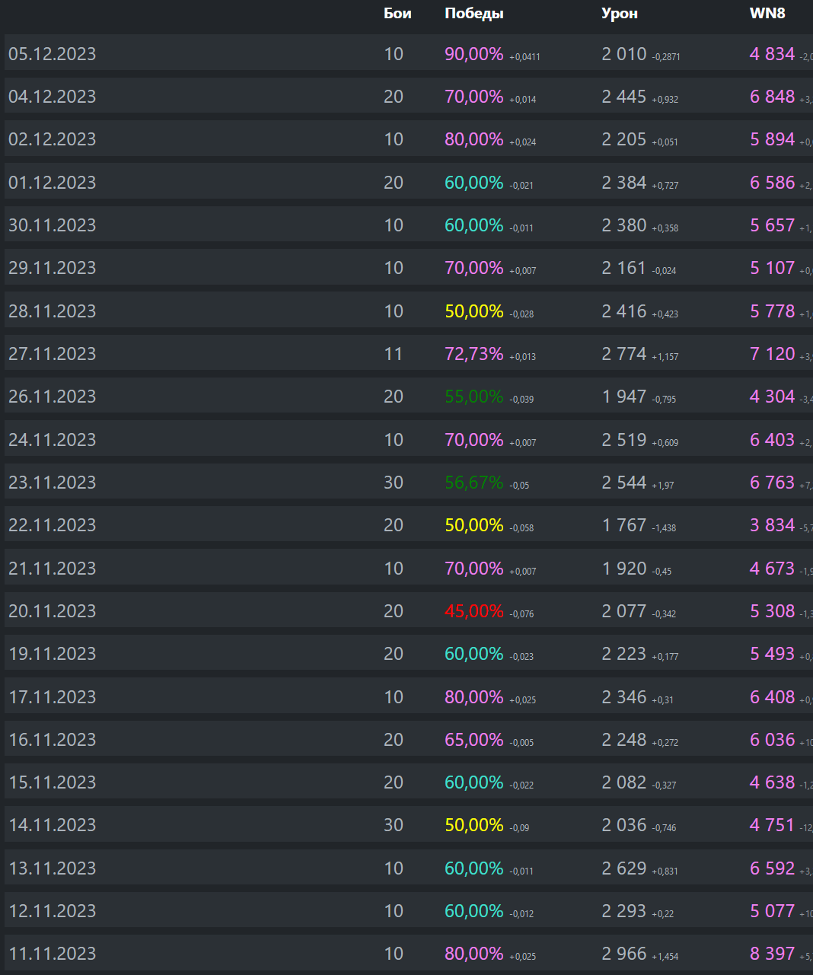Image resolution: width=813 pixels, height=975 pixels.
Task: Select the 72,73% win rate value
Action: tap(474, 354)
